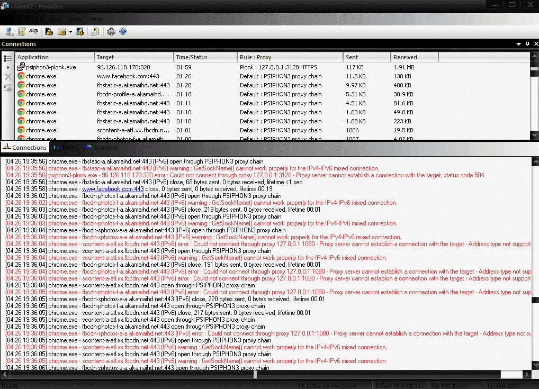Switch to the Connections tab
Screen dimensions: 539x389
tap(25, 148)
